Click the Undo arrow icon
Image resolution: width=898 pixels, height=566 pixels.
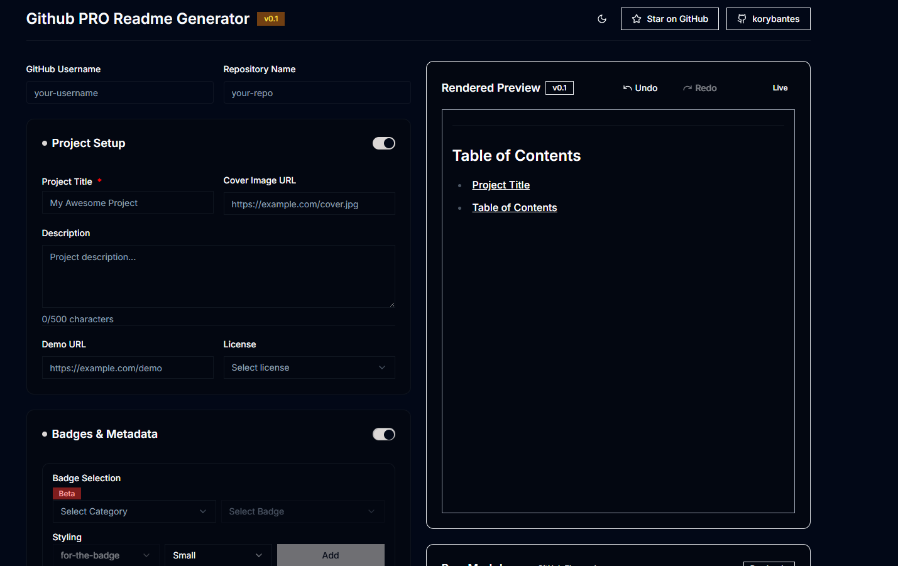(627, 88)
